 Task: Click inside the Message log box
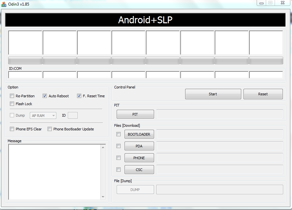click(x=54, y=172)
